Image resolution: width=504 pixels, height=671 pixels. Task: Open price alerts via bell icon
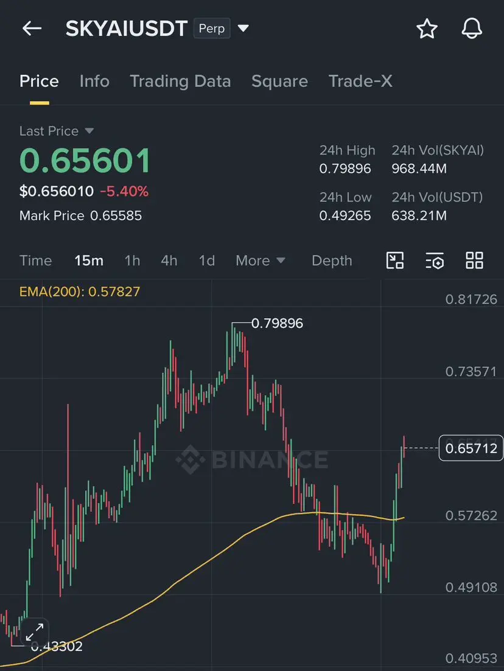pos(472,29)
